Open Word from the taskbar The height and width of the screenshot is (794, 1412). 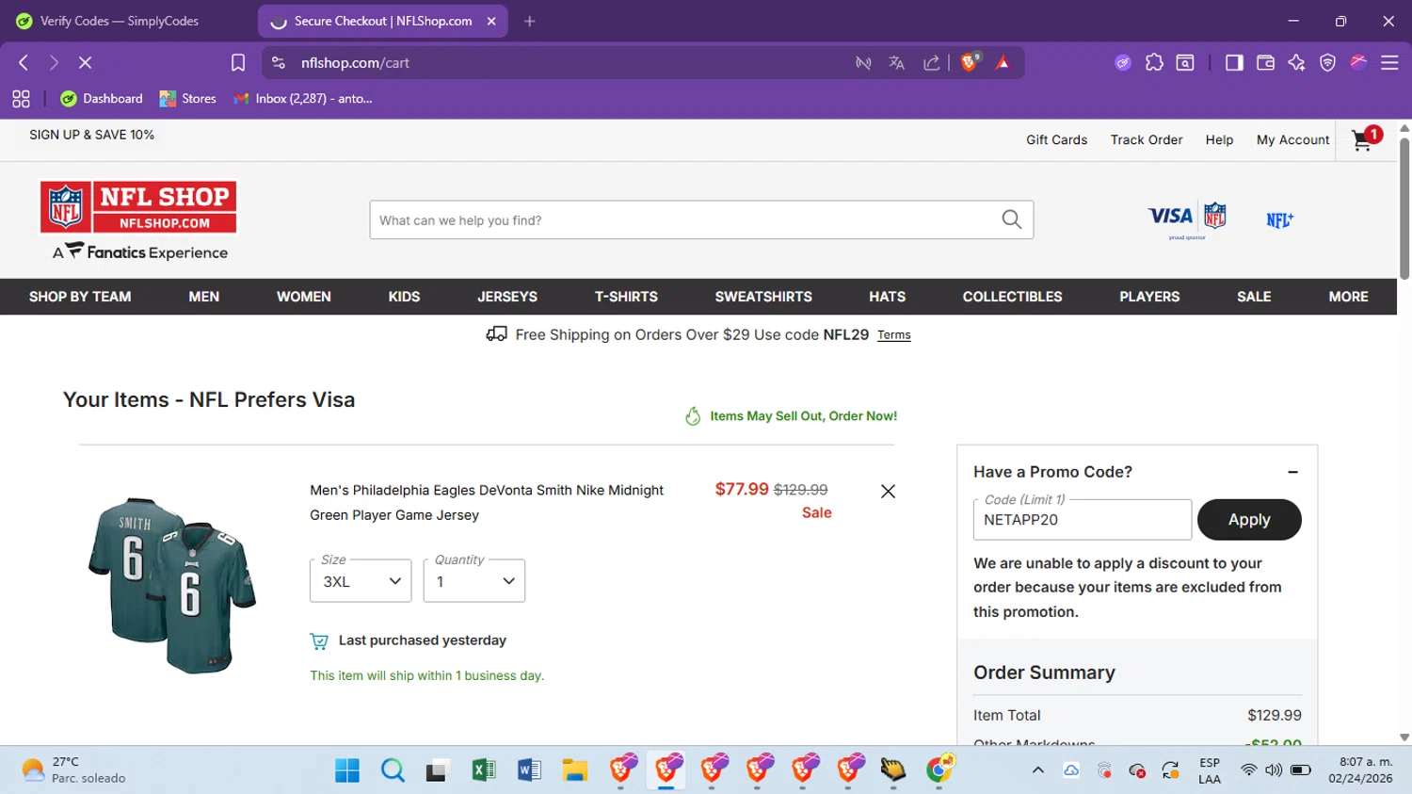click(529, 770)
